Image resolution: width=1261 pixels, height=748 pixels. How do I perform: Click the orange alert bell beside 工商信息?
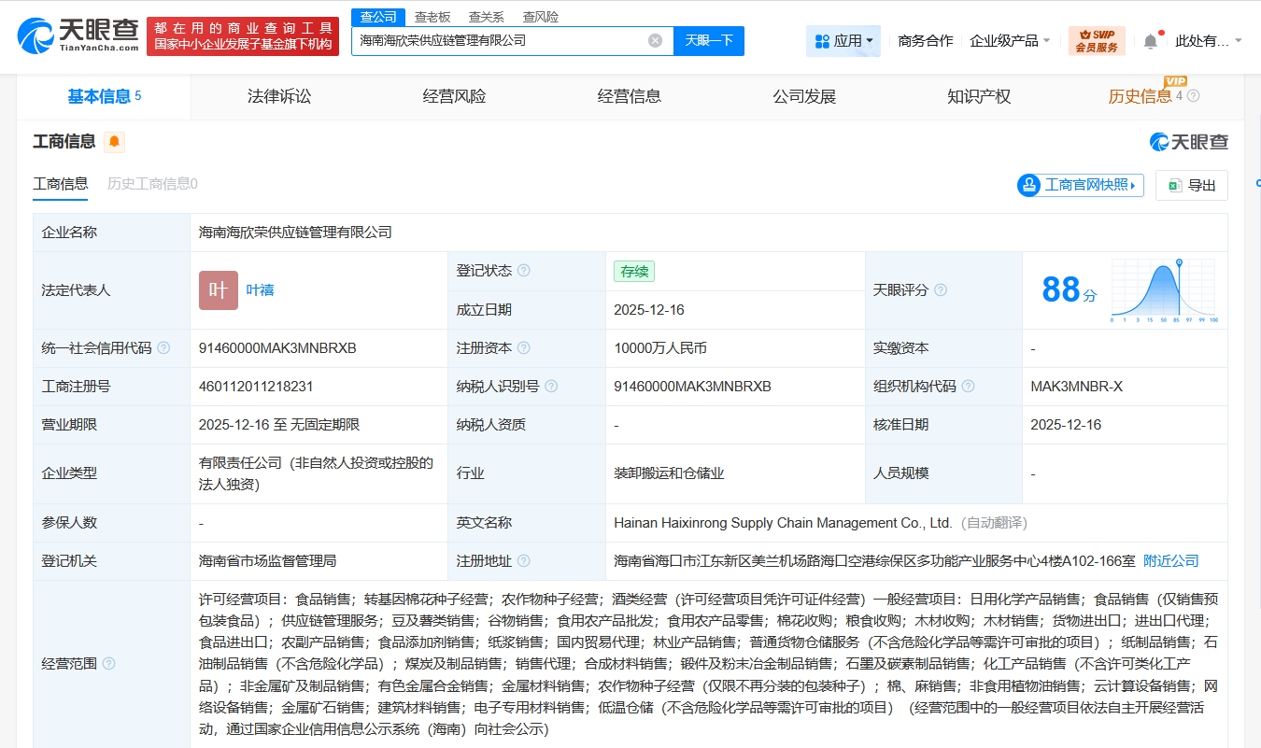coord(114,142)
